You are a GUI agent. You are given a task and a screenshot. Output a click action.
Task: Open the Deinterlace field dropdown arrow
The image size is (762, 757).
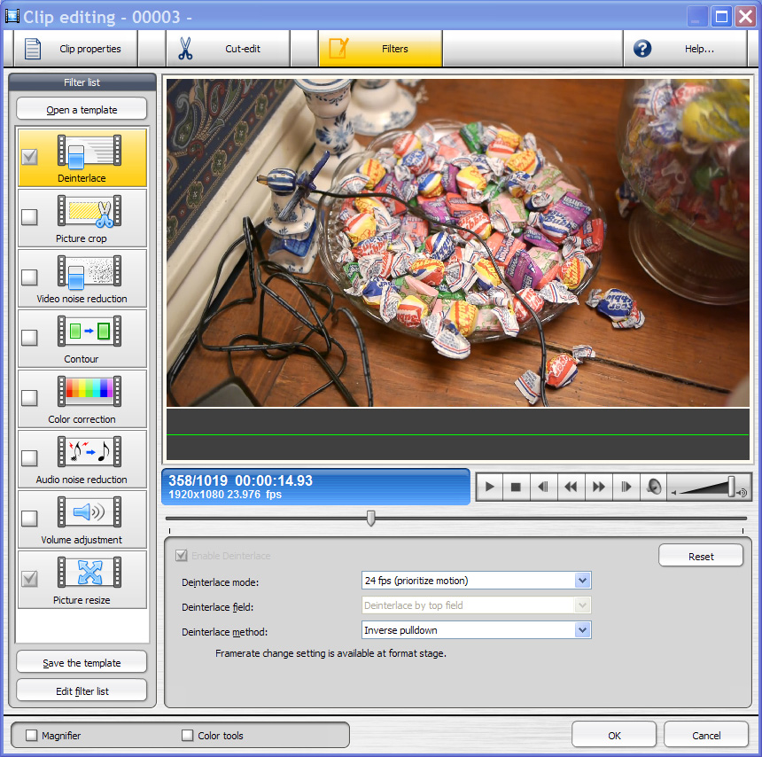[582, 605]
